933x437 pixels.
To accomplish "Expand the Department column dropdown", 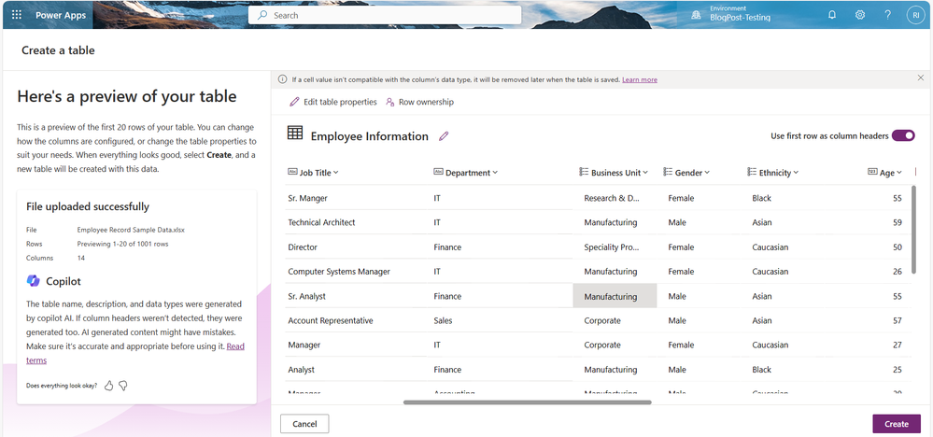I will [495, 173].
